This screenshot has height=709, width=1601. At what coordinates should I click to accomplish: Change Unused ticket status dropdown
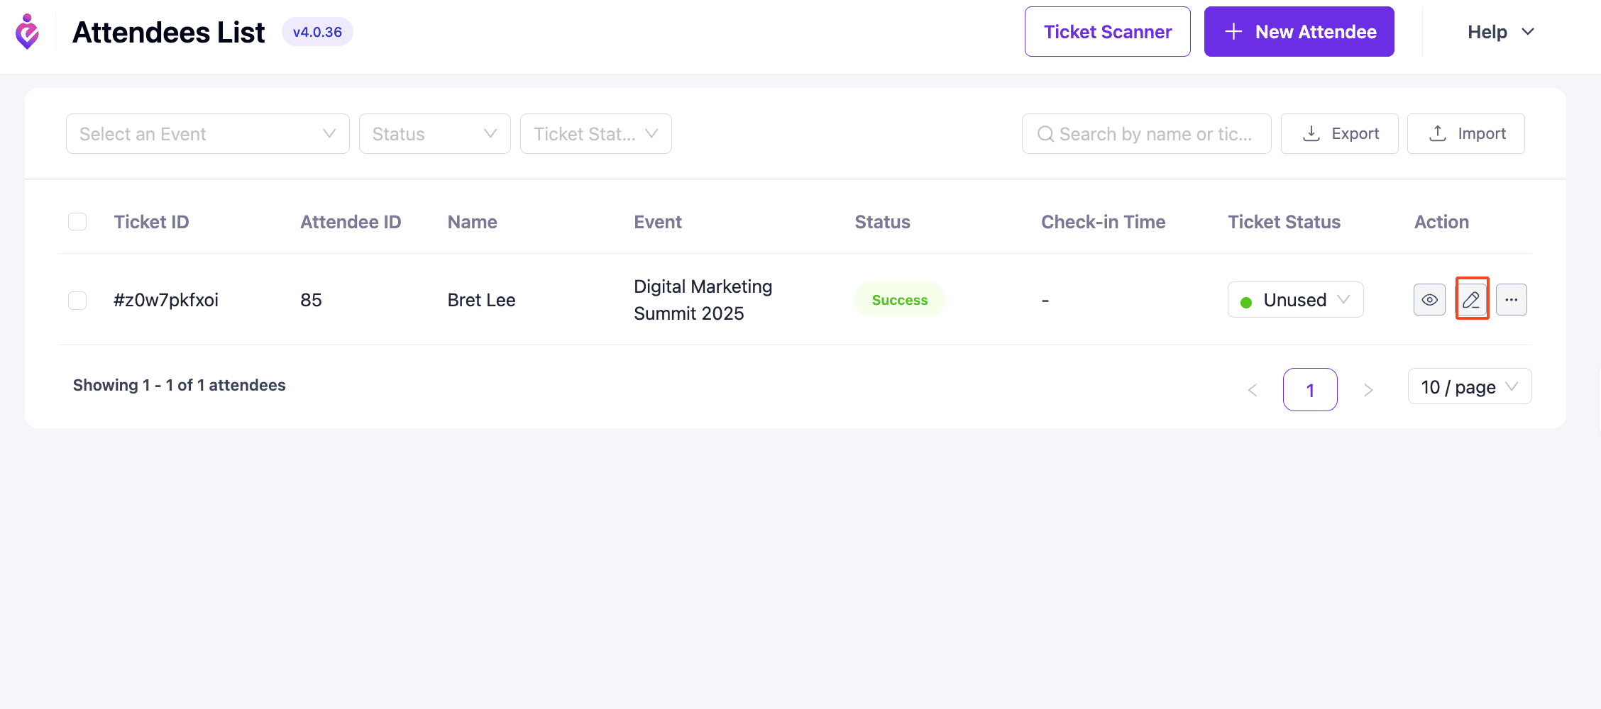[x=1296, y=300]
